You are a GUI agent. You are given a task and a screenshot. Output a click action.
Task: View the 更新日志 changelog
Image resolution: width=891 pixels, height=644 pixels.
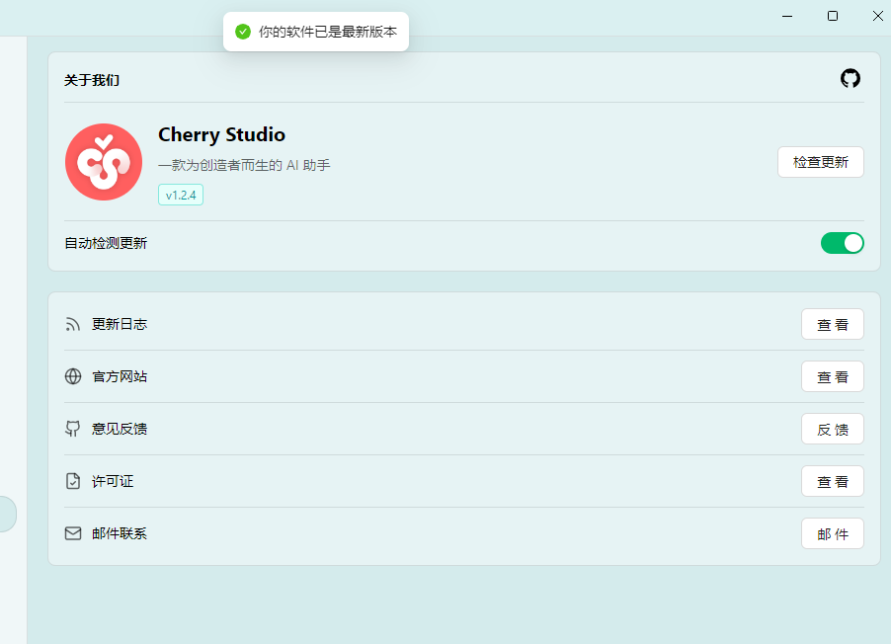coord(833,325)
